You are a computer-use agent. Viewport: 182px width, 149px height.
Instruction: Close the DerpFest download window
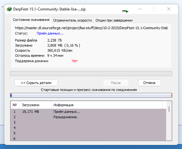tap(169, 9)
